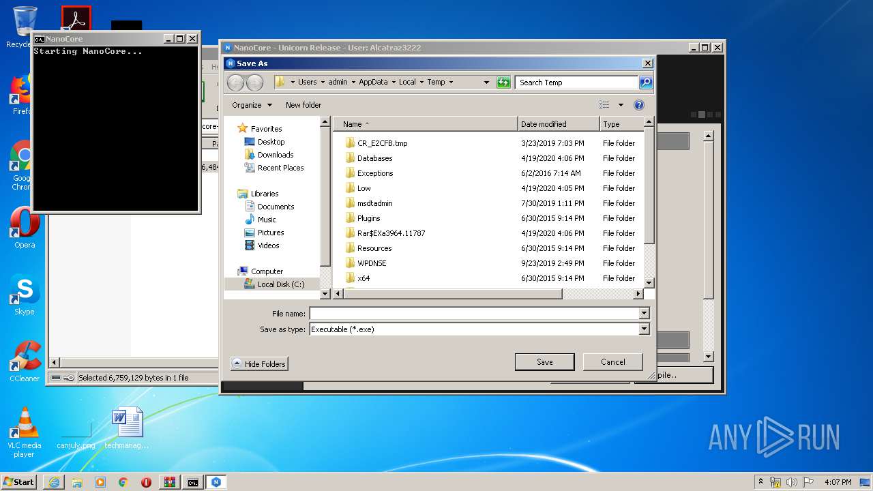Sort by Date modified column

tap(559, 124)
